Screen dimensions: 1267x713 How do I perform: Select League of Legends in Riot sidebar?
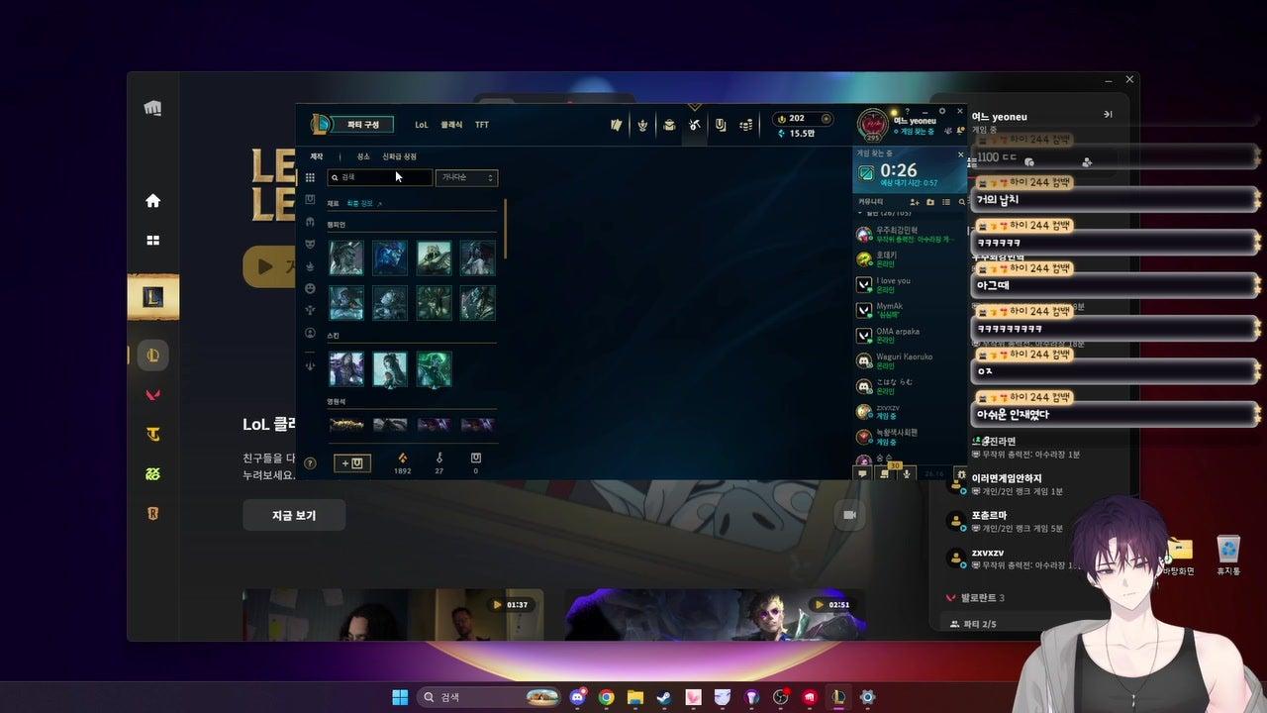tap(152, 355)
